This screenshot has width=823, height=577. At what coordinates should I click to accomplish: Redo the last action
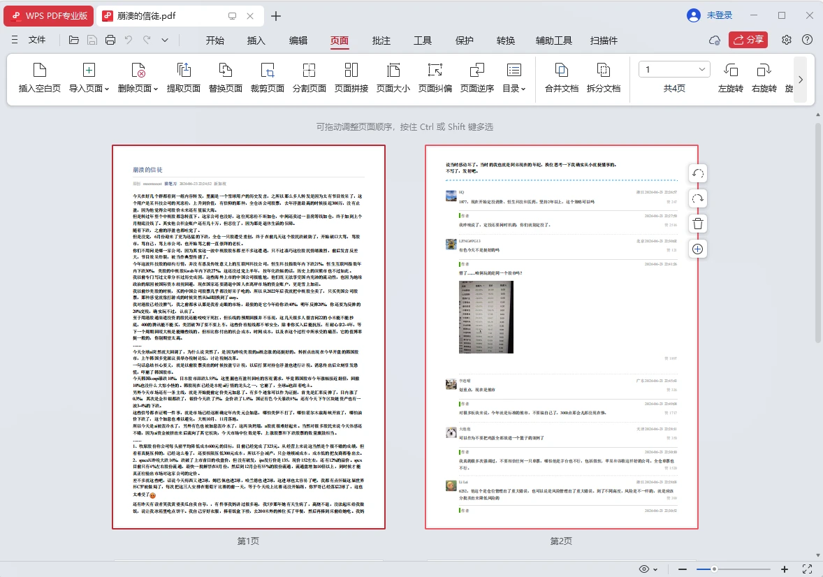pos(147,40)
